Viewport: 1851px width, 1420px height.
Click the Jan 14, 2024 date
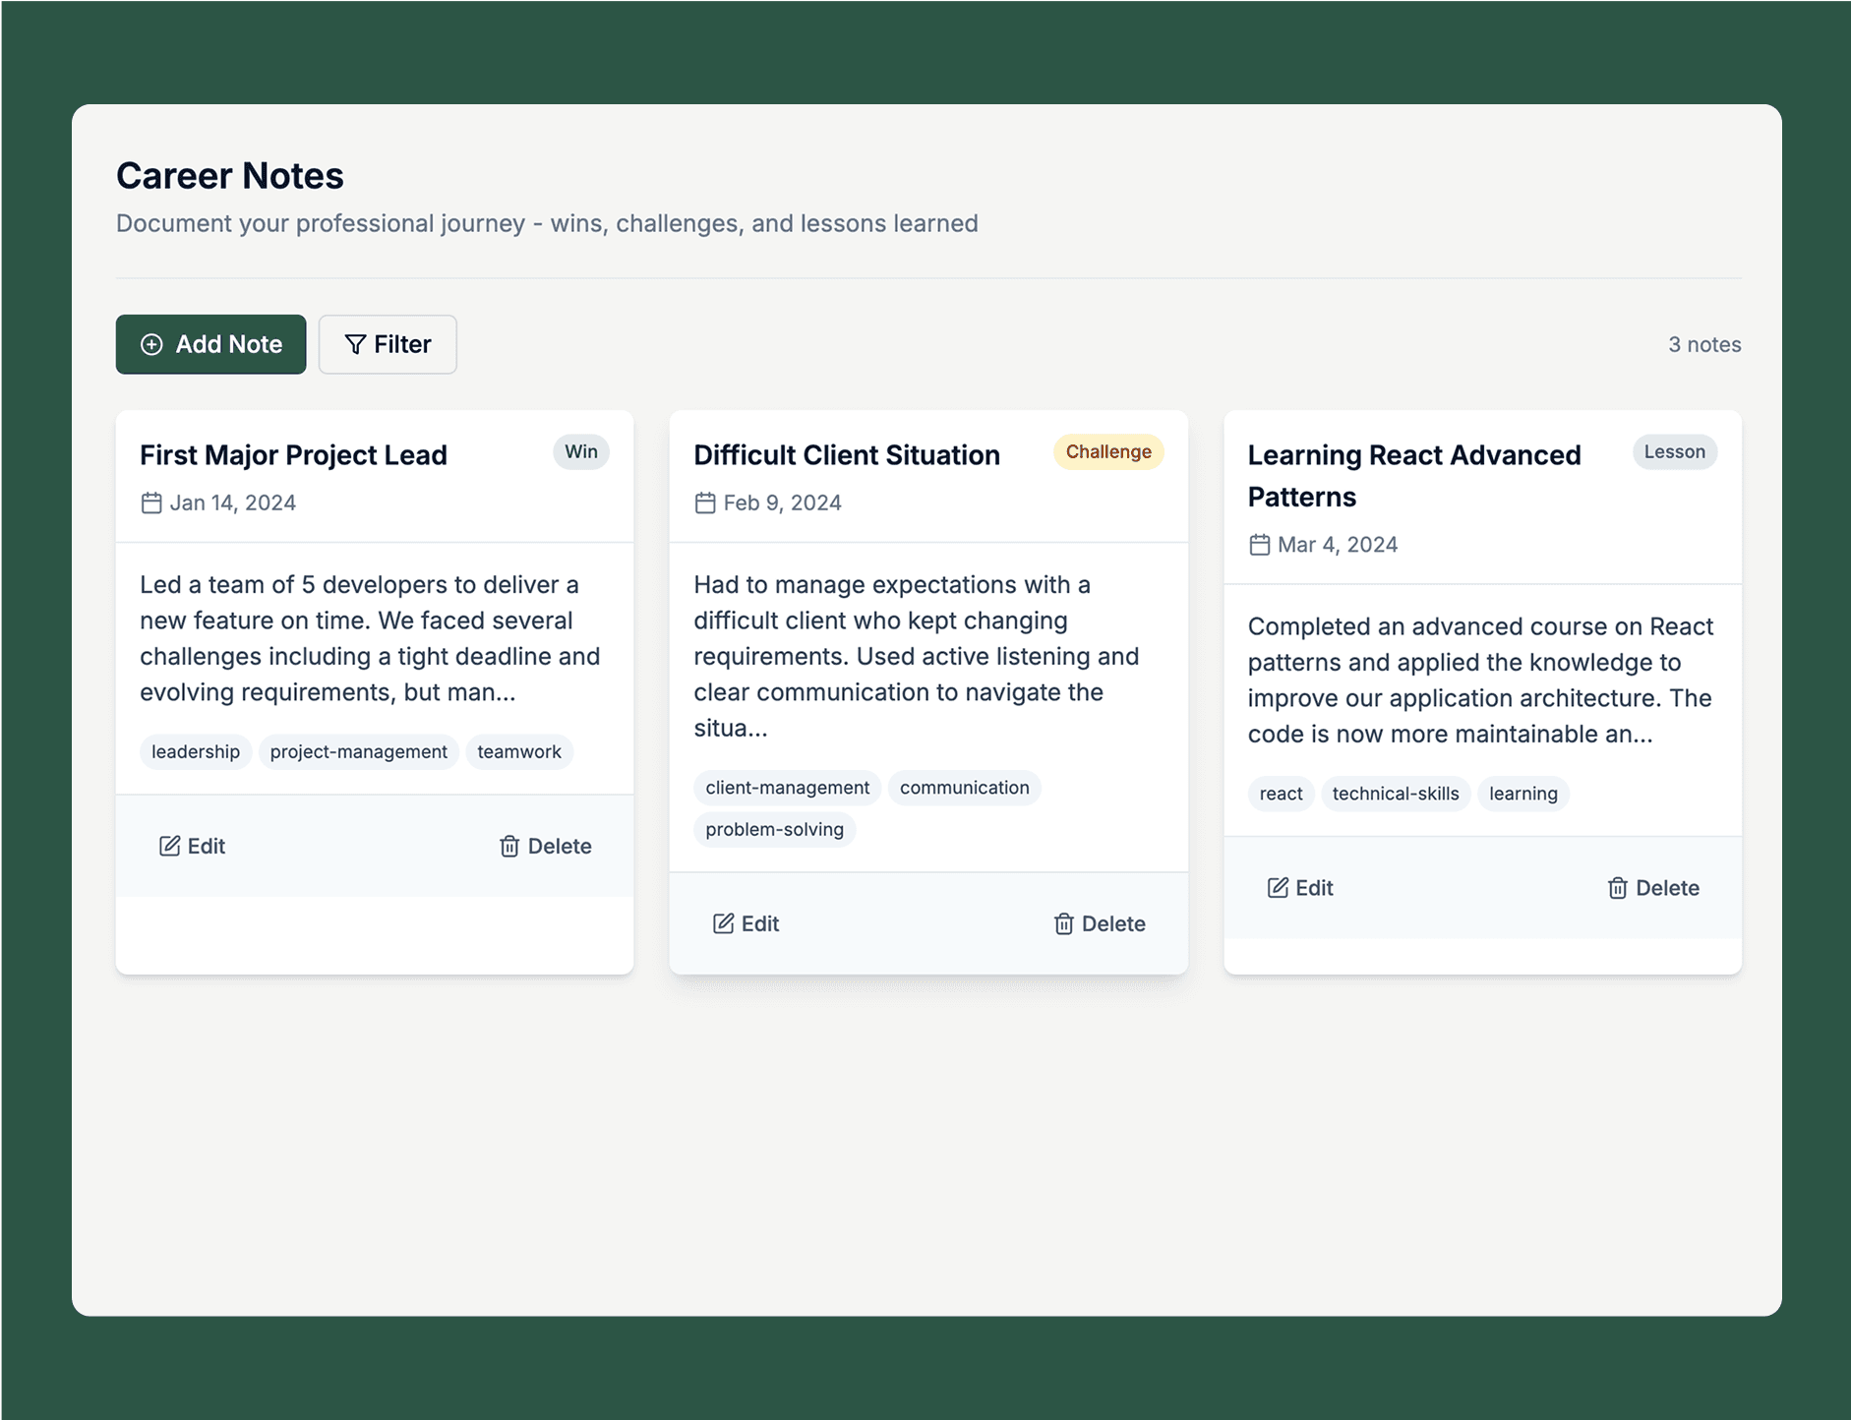pos(233,503)
